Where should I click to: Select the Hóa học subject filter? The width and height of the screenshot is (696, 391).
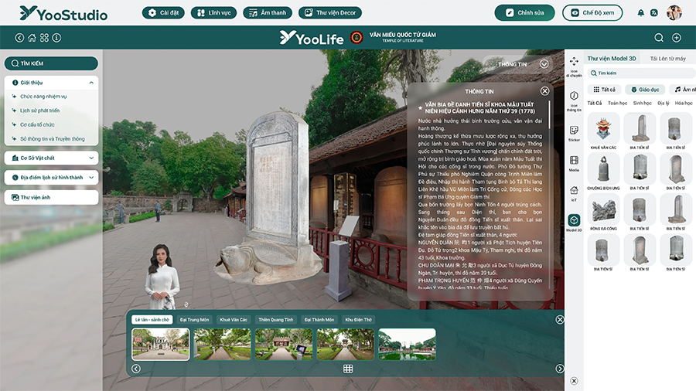point(684,103)
